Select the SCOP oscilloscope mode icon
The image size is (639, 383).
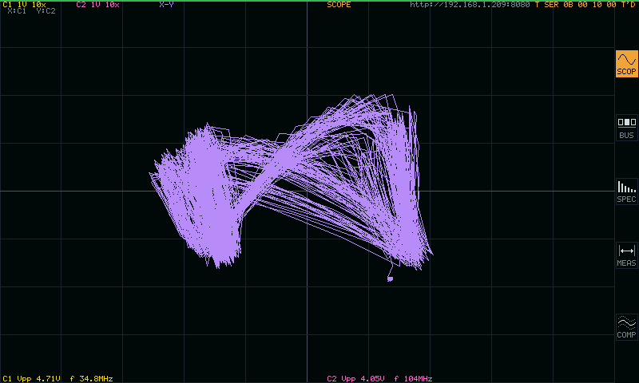tap(626, 64)
